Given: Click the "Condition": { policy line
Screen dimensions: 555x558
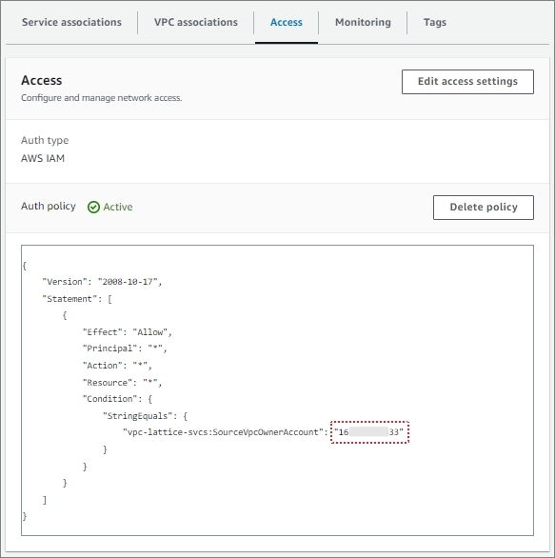Looking at the screenshot, I should [x=117, y=399].
